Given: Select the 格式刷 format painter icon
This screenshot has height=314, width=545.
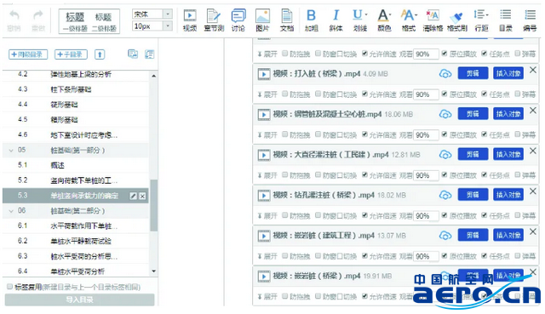Looking at the screenshot, I should coord(457,20).
